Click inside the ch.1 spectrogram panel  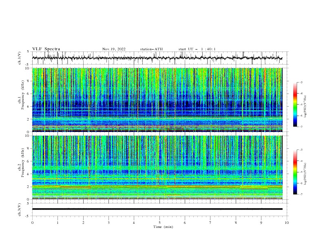157,100
